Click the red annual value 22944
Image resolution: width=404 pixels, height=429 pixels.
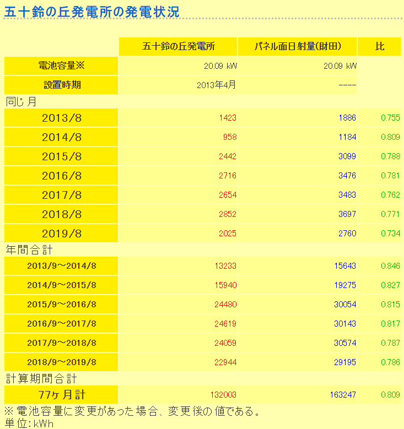click(225, 362)
